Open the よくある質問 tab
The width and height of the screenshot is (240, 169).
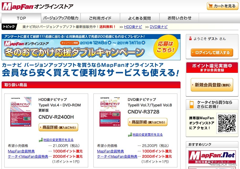click(x=139, y=18)
